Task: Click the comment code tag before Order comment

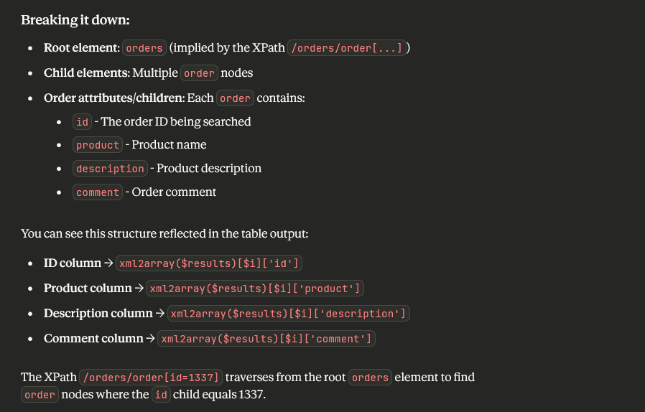Action: (x=98, y=192)
